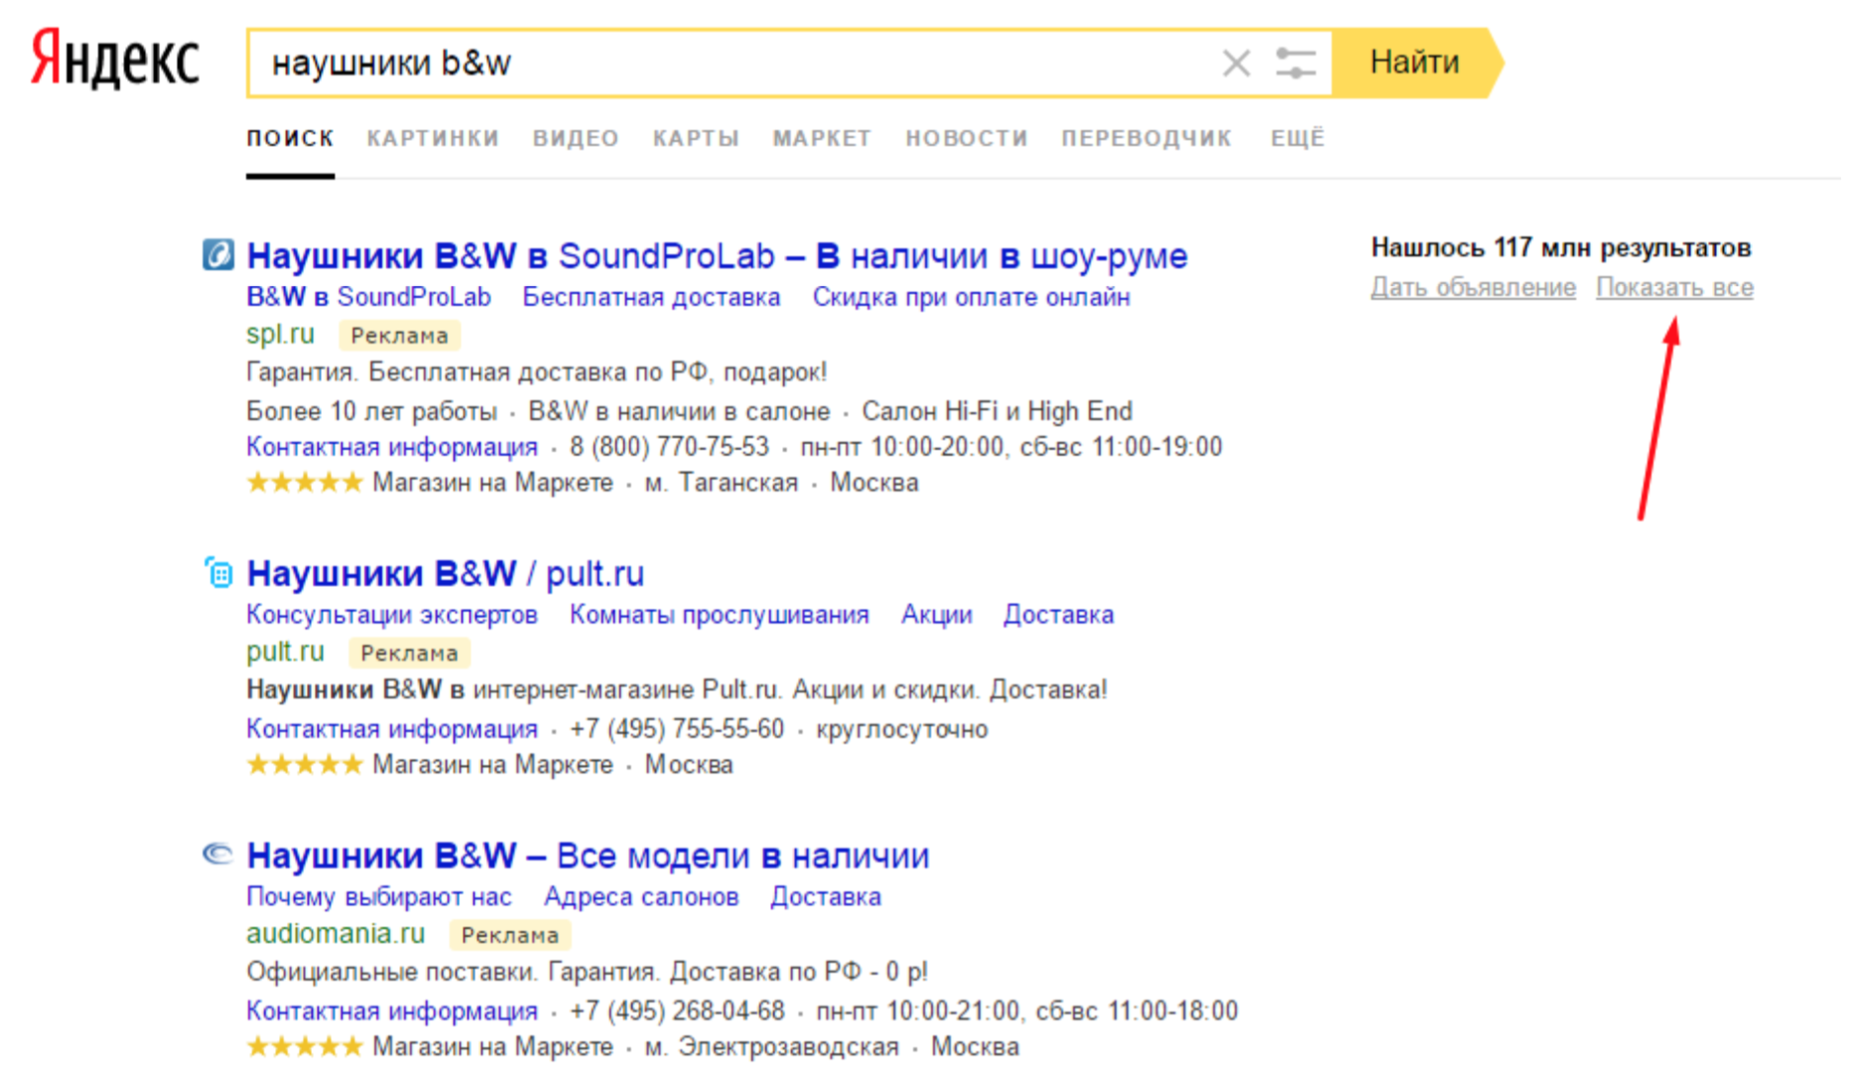Open the Переводчик tab
The height and width of the screenshot is (1089, 1866).
tap(1146, 138)
